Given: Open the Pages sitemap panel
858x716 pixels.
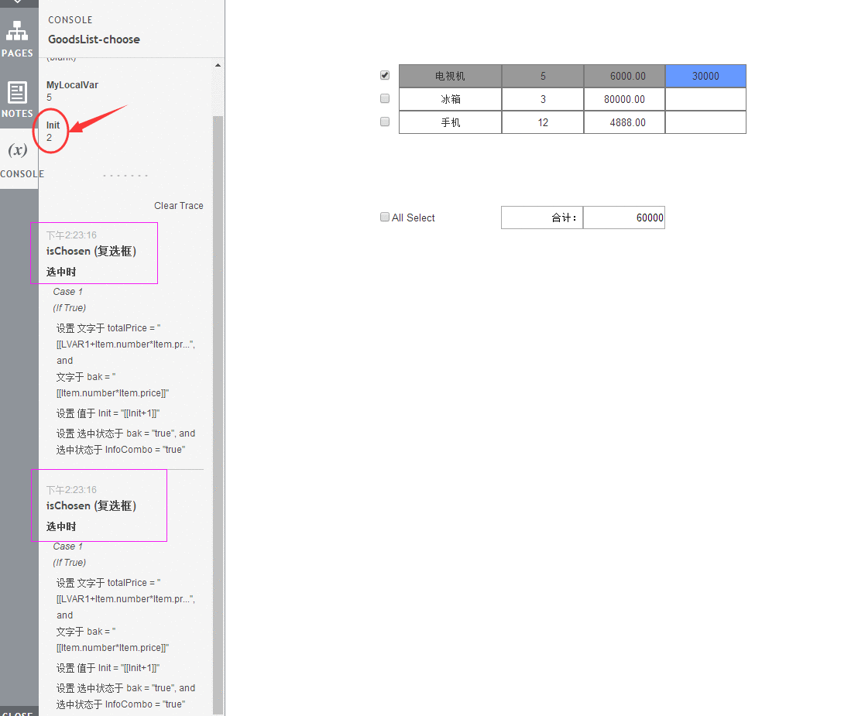Looking at the screenshot, I should coord(18,38).
